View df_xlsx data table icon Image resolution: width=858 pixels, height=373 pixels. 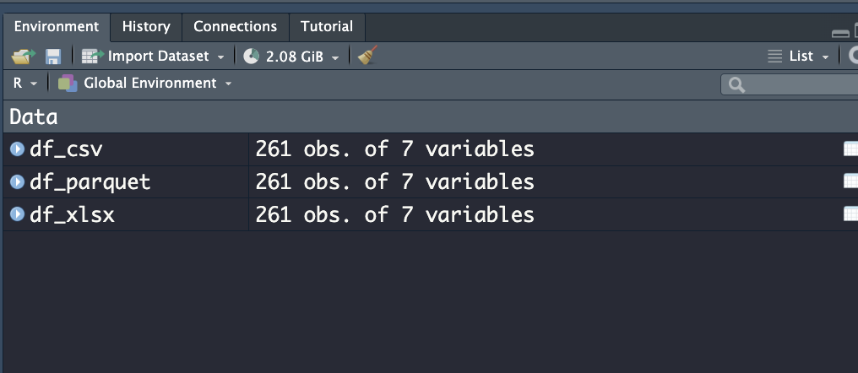click(850, 214)
